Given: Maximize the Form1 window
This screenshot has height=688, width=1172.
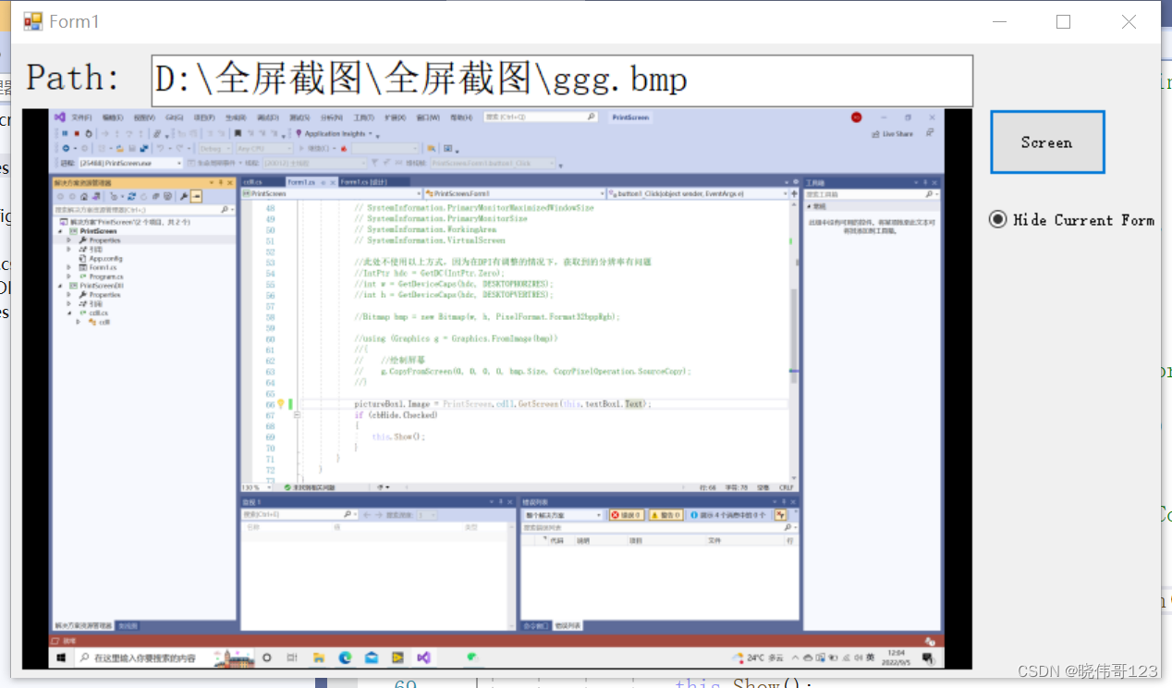Looking at the screenshot, I should click(x=1064, y=21).
